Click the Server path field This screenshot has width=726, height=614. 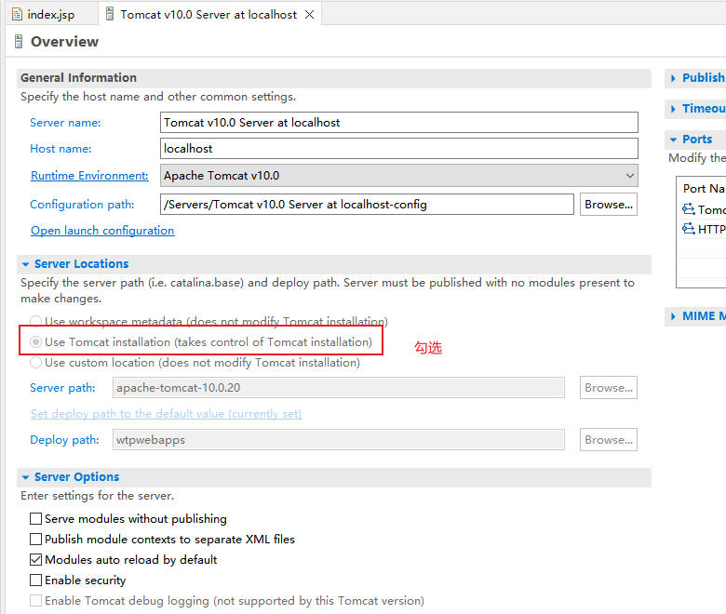click(x=339, y=388)
